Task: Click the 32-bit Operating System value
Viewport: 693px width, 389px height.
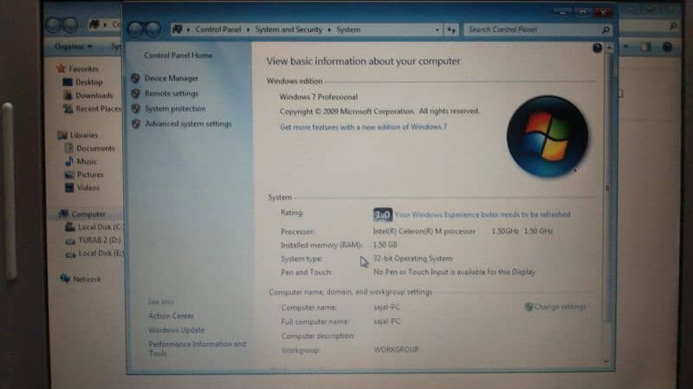Action: [413, 258]
